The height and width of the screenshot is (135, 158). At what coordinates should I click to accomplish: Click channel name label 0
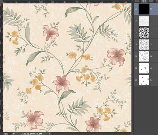tap(151, 9)
